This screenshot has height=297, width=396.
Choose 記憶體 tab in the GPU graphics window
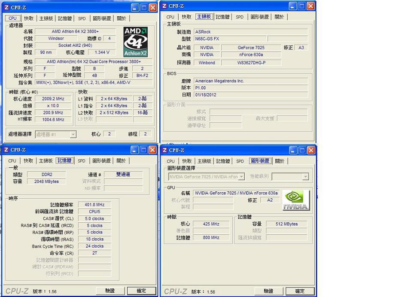pyautogui.click(x=223, y=161)
